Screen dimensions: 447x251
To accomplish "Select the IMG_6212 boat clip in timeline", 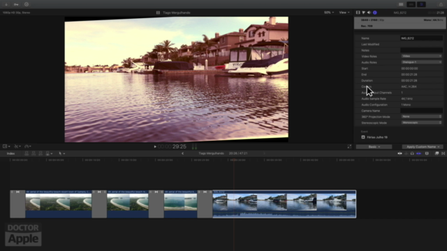I will pos(284,204).
